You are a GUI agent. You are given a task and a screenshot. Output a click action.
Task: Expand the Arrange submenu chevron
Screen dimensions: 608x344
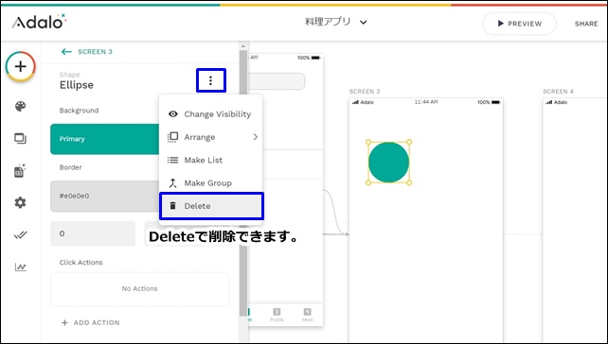click(255, 137)
